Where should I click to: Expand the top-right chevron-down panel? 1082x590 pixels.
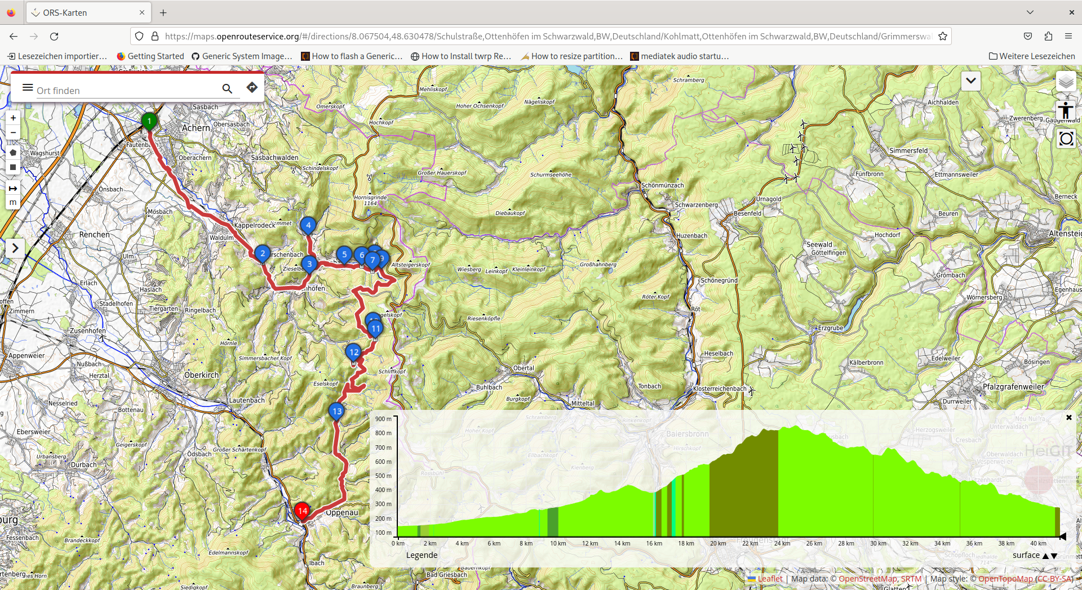970,81
